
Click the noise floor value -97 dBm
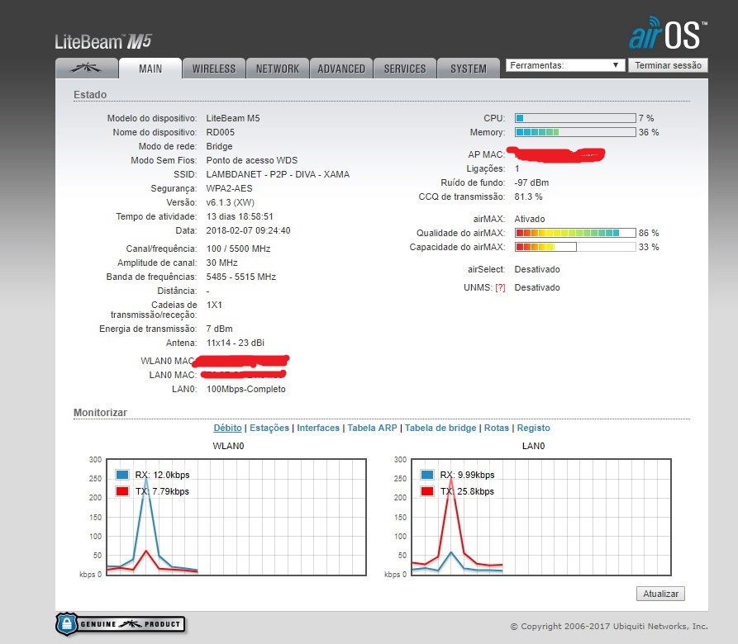pyautogui.click(x=531, y=182)
